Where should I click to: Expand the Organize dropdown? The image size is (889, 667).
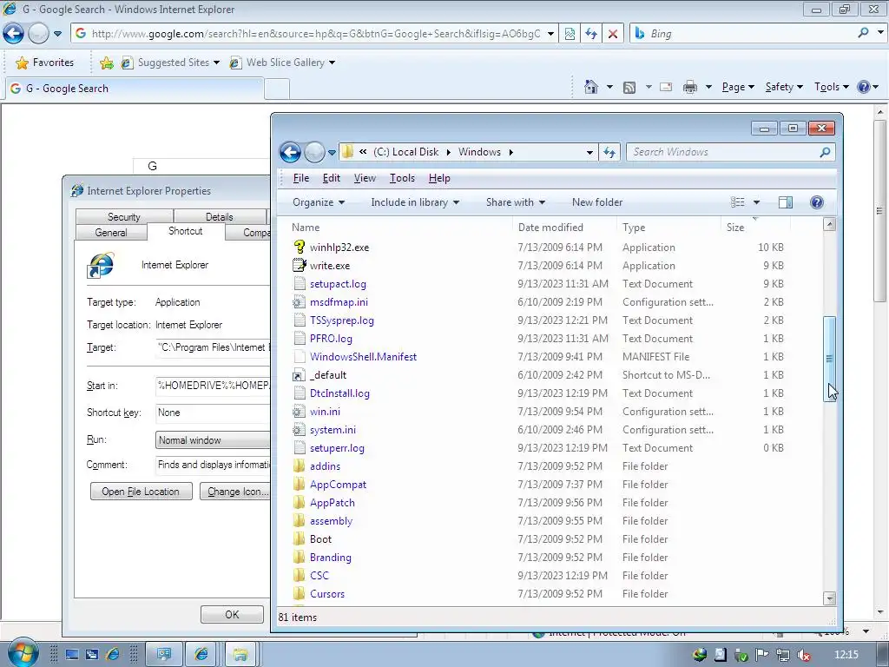[319, 202]
